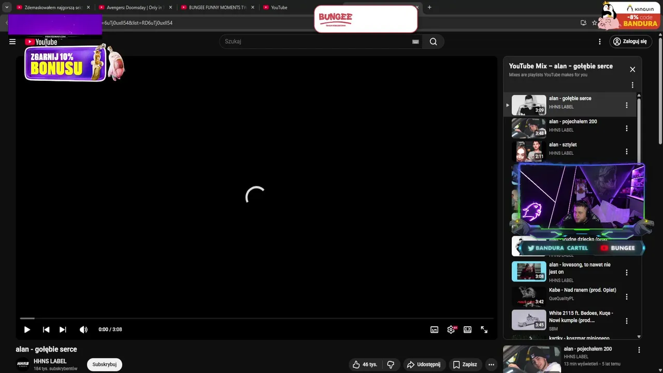
Task: Like the video with 46 tys.
Action: [365, 365]
